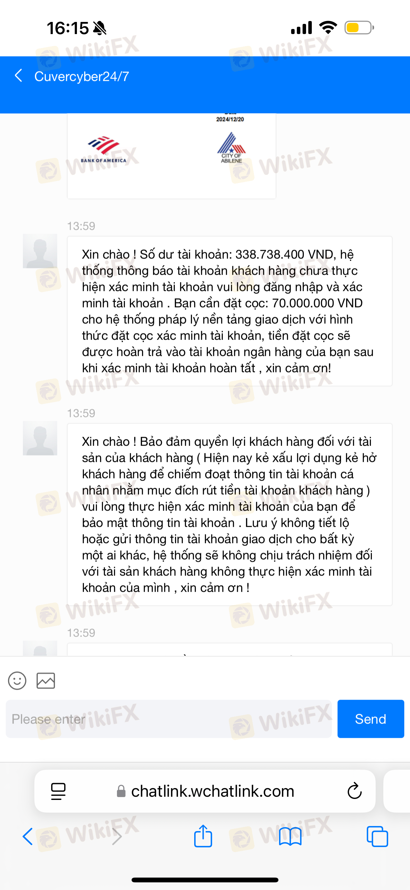Select the Cuvercyber24/7 chat title
Viewport: 410px width, 890px height.
[x=82, y=76]
